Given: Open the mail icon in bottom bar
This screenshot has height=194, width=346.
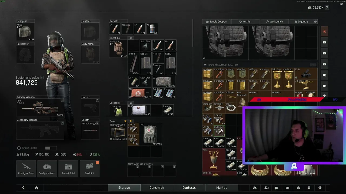Looking at the screenshot, I should click(287, 188).
